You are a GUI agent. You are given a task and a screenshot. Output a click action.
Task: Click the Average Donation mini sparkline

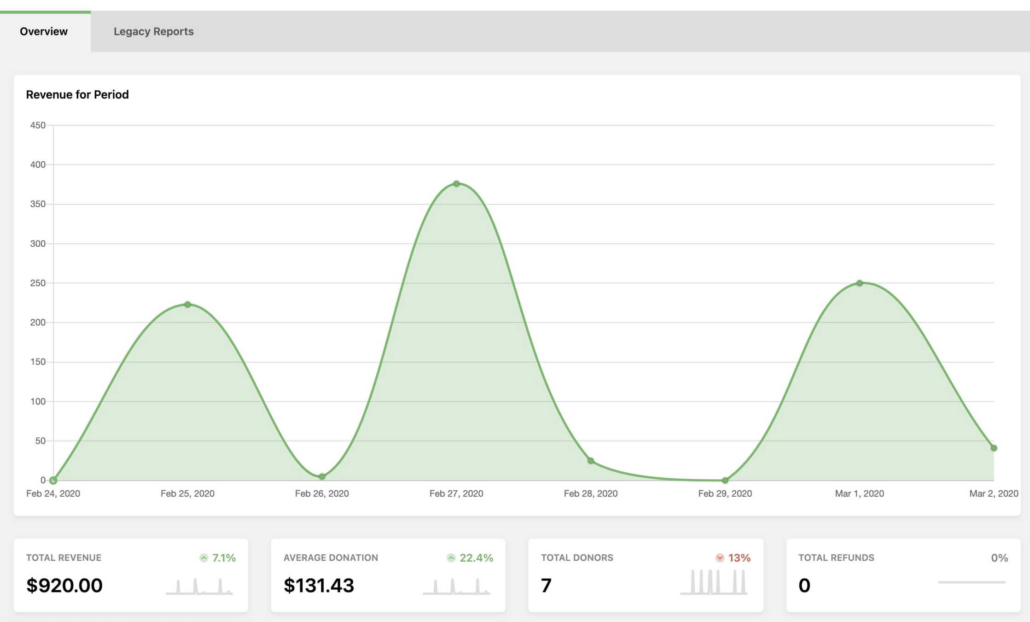(x=456, y=586)
